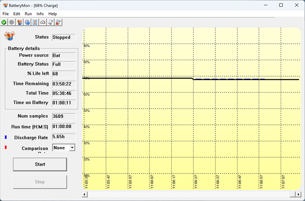This screenshot has width=305, height=201.
Task: Click the 20% label on graph axis
Action: tap(87, 159)
